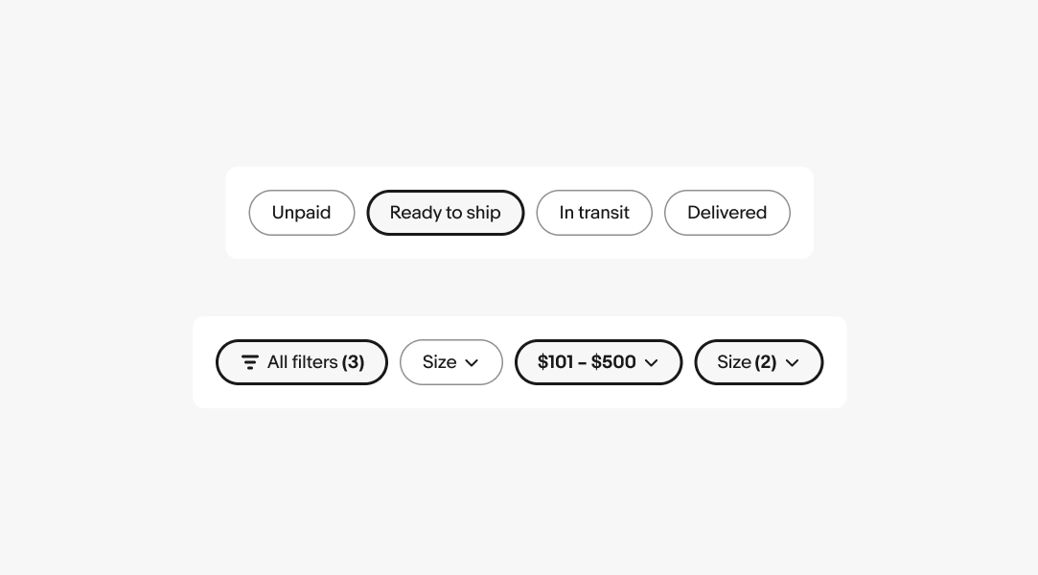Image resolution: width=1038 pixels, height=575 pixels.
Task: Click the (3) count in All filters
Action: [x=353, y=362]
